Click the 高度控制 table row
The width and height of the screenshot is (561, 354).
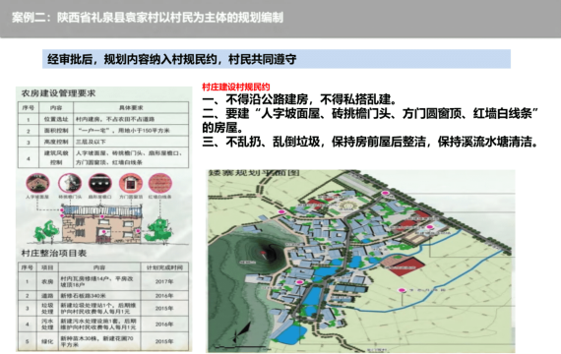(103, 142)
